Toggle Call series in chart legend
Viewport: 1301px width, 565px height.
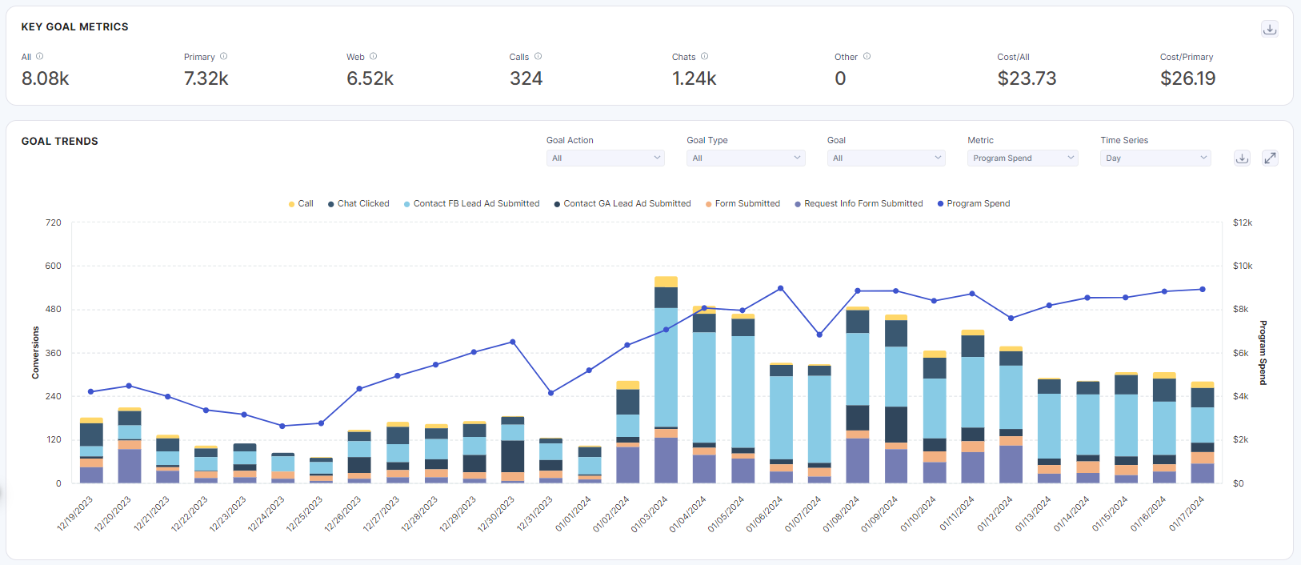302,204
